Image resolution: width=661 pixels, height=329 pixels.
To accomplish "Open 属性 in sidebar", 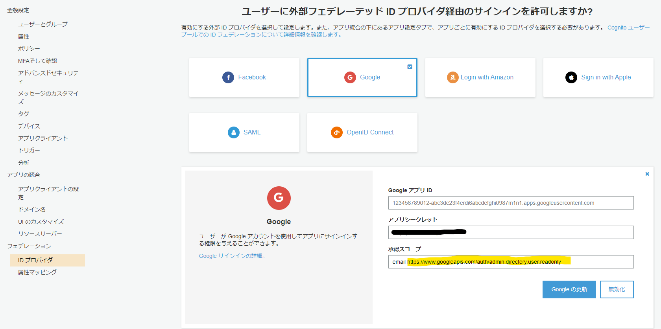I will pyautogui.click(x=24, y=37).
